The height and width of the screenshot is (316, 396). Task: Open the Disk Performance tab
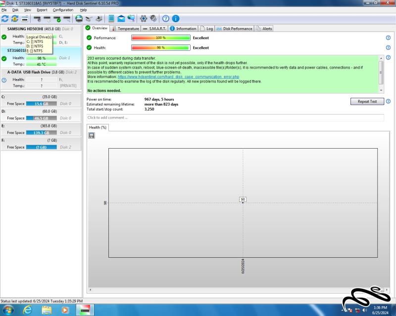(234, 29)
